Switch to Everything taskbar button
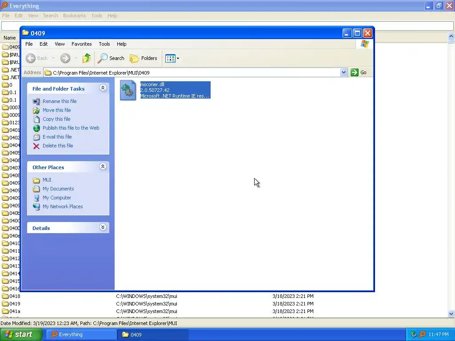This screenshot has height=341, width=455. [x=82, y=335]
